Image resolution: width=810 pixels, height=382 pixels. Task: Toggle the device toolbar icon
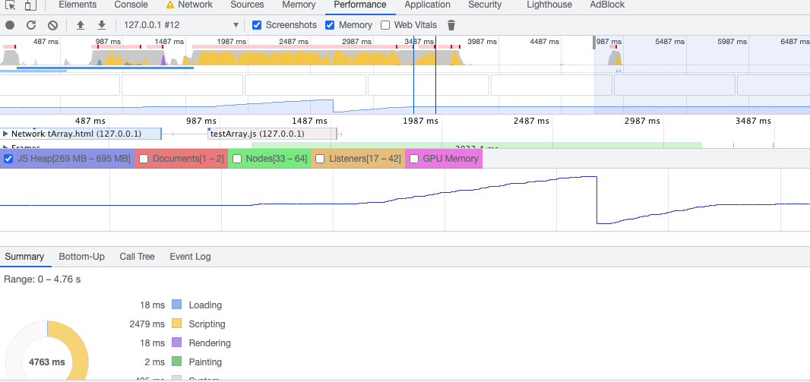pyautogui.click(x=32, y=5)
